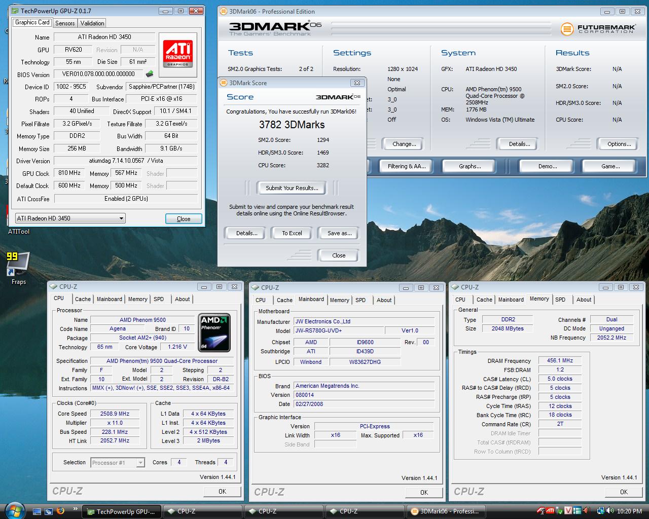Image resolution: width=649 pixels, height=519 pixels.
Task: Click Save as button in score dialog
Action: [339, 233]
